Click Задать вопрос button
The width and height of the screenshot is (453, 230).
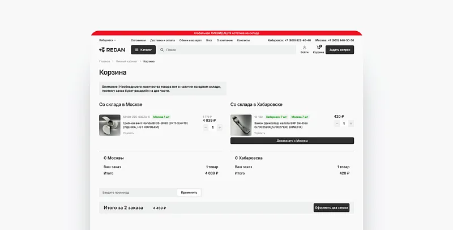point(340,50)
